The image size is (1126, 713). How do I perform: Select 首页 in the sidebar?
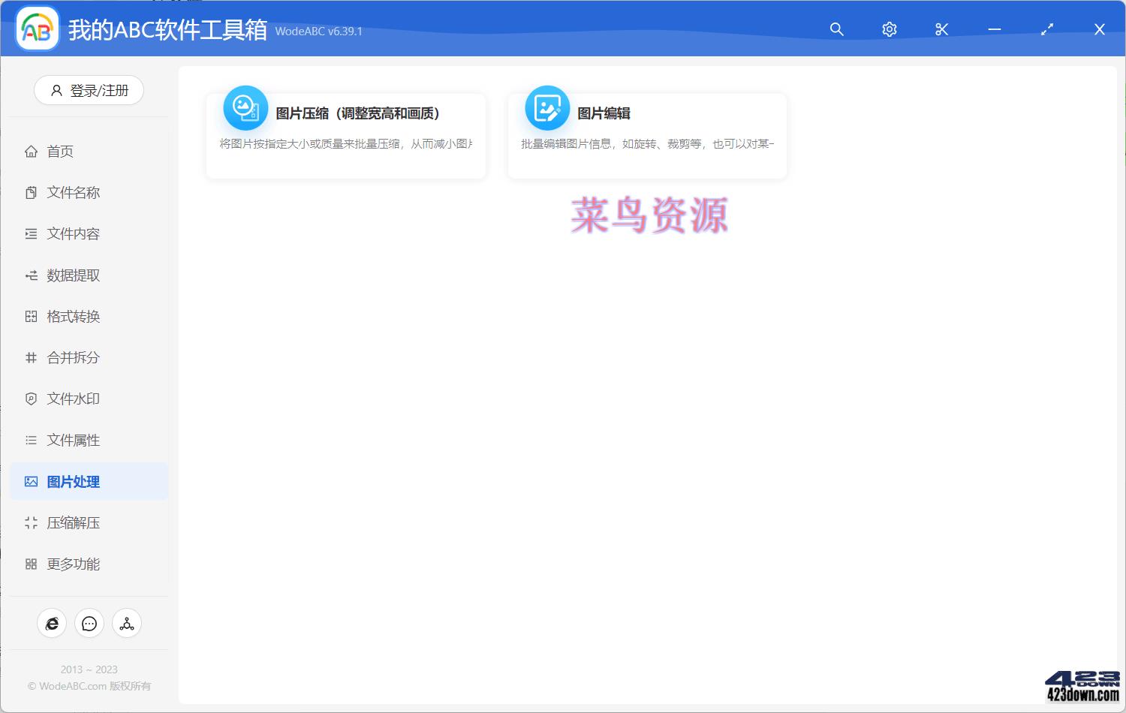(61, 151)
